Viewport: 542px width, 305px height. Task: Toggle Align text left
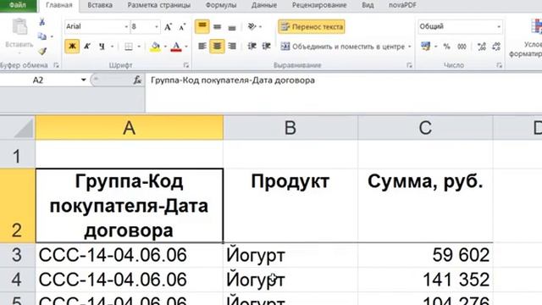click(x=202, y=47)
